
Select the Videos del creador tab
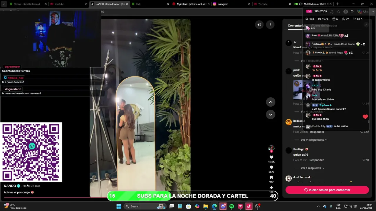(x=324, y=25)
